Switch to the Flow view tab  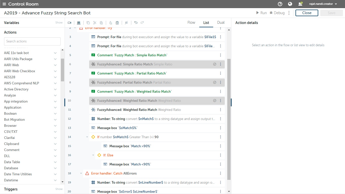pyautogui.click(x=191, y=22)
